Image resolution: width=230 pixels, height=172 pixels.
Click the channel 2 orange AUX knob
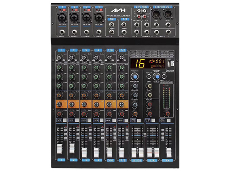pyautogui.click(x=71, y=95)
